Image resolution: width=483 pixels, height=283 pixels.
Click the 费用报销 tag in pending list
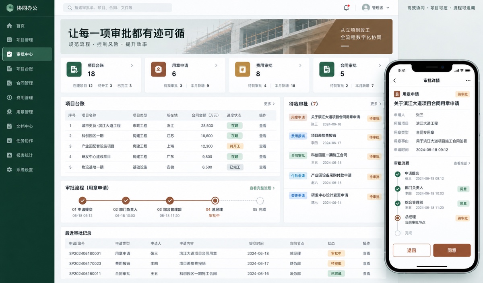(x=298, y=136)
